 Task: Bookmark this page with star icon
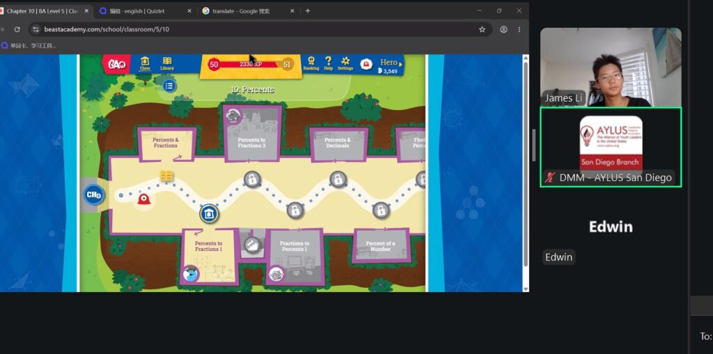pos(482,29)
